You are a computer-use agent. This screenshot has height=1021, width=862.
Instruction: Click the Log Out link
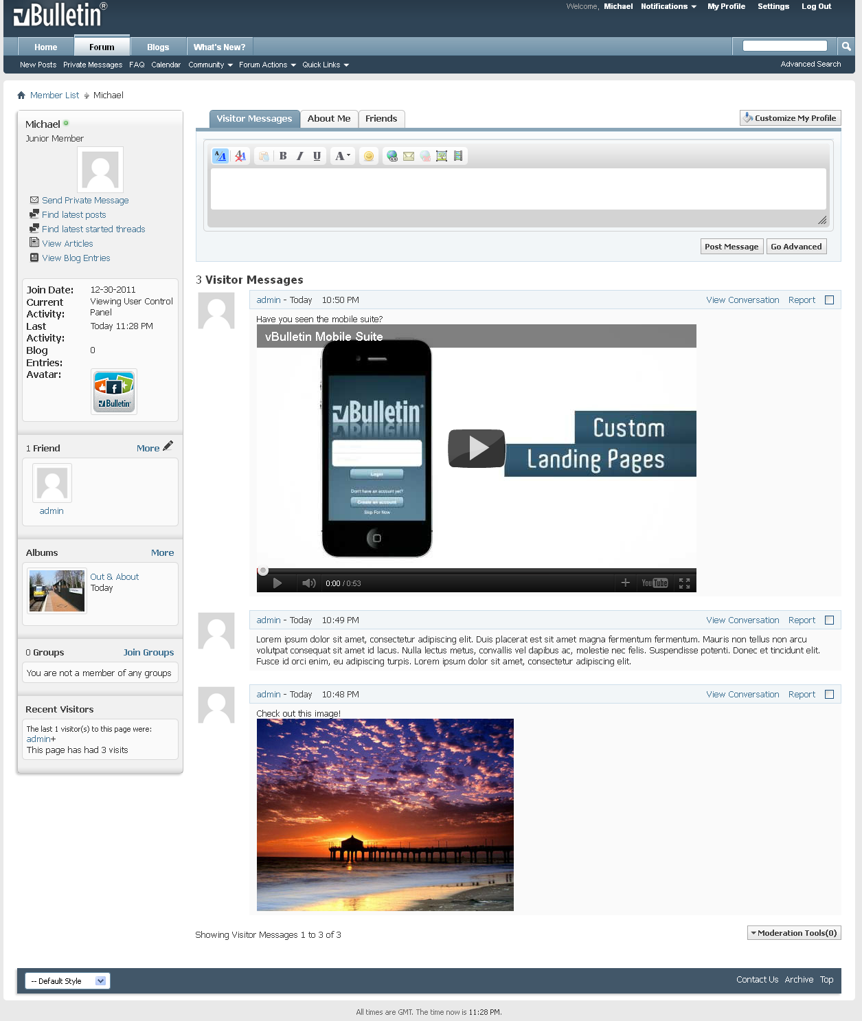click(x=816, y=6)
